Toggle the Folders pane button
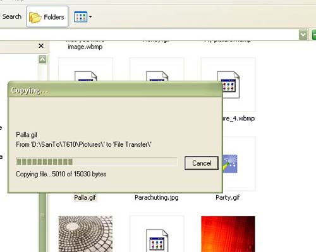 click(x=47, y=16)
